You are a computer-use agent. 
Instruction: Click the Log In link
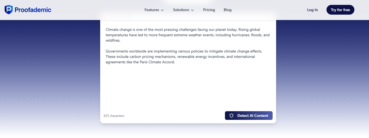pos(312,10)
